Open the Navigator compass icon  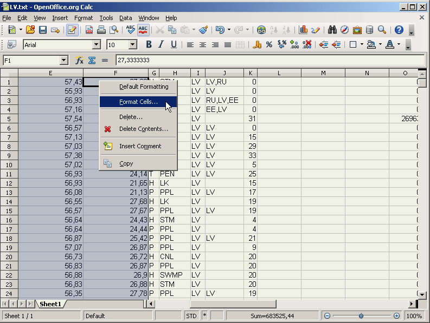click(x=345, y=30)
